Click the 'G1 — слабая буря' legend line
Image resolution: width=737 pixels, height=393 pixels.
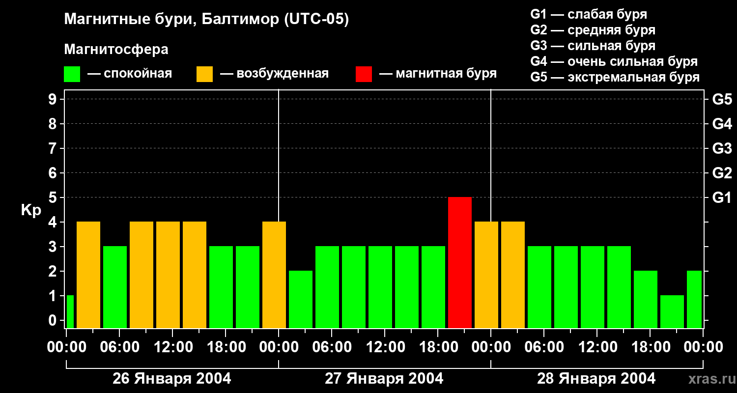589,14
